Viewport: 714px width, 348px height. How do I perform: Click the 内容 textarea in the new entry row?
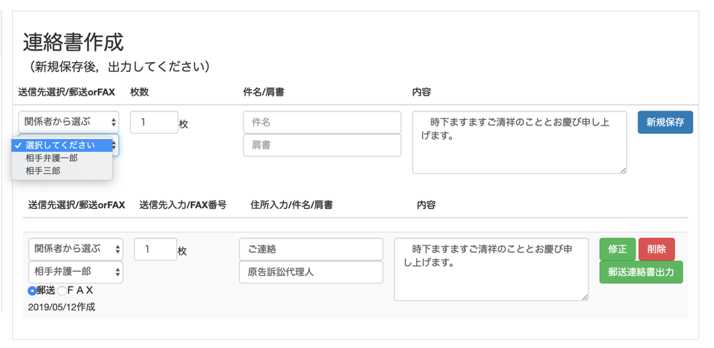coord(519,142)
